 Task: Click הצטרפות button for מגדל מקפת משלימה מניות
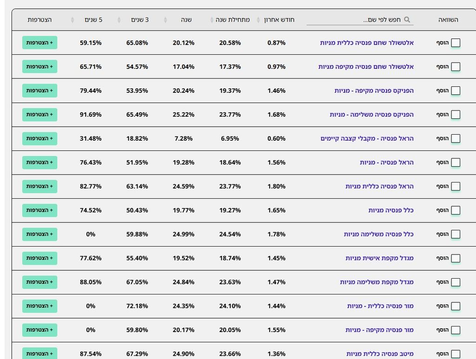coord(40,282)
